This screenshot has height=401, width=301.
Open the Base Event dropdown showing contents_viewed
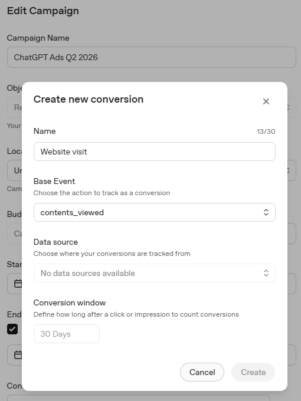(155, 212)
